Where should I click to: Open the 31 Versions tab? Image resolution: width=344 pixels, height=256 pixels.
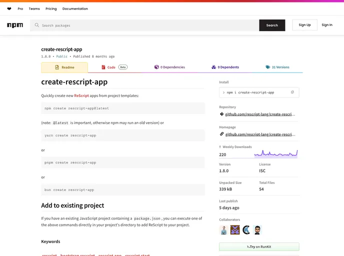pos(277,67)
